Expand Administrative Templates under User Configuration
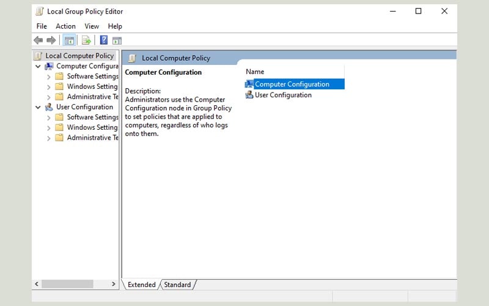This screenshot has width=489, height=306. point(49,138)
